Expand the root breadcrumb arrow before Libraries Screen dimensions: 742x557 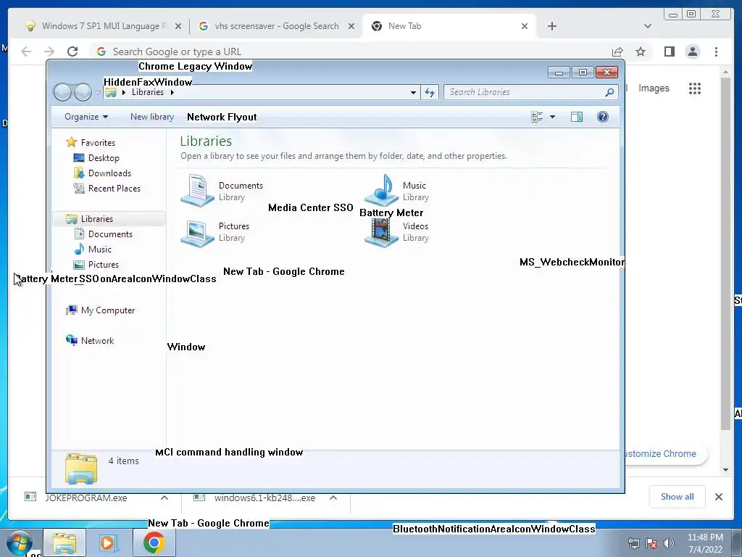[124, 92]
